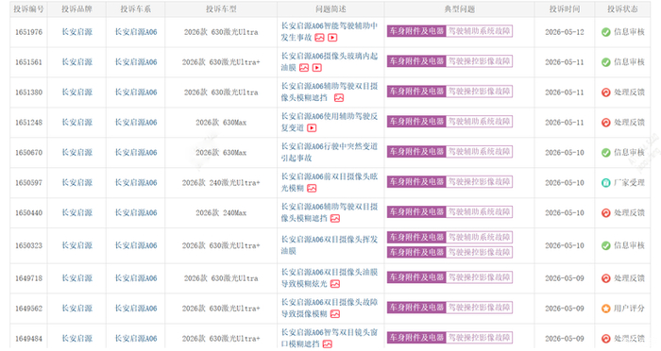
Task: Click model 2026款 240Max in row 1650440
Action: (x=221, y=213)
